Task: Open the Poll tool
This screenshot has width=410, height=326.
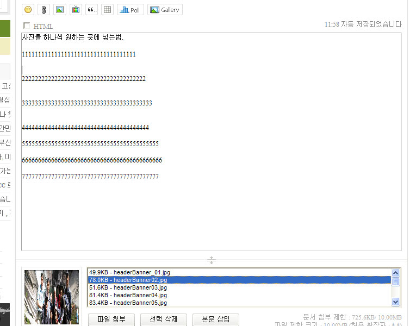Action: coord(130,10)
